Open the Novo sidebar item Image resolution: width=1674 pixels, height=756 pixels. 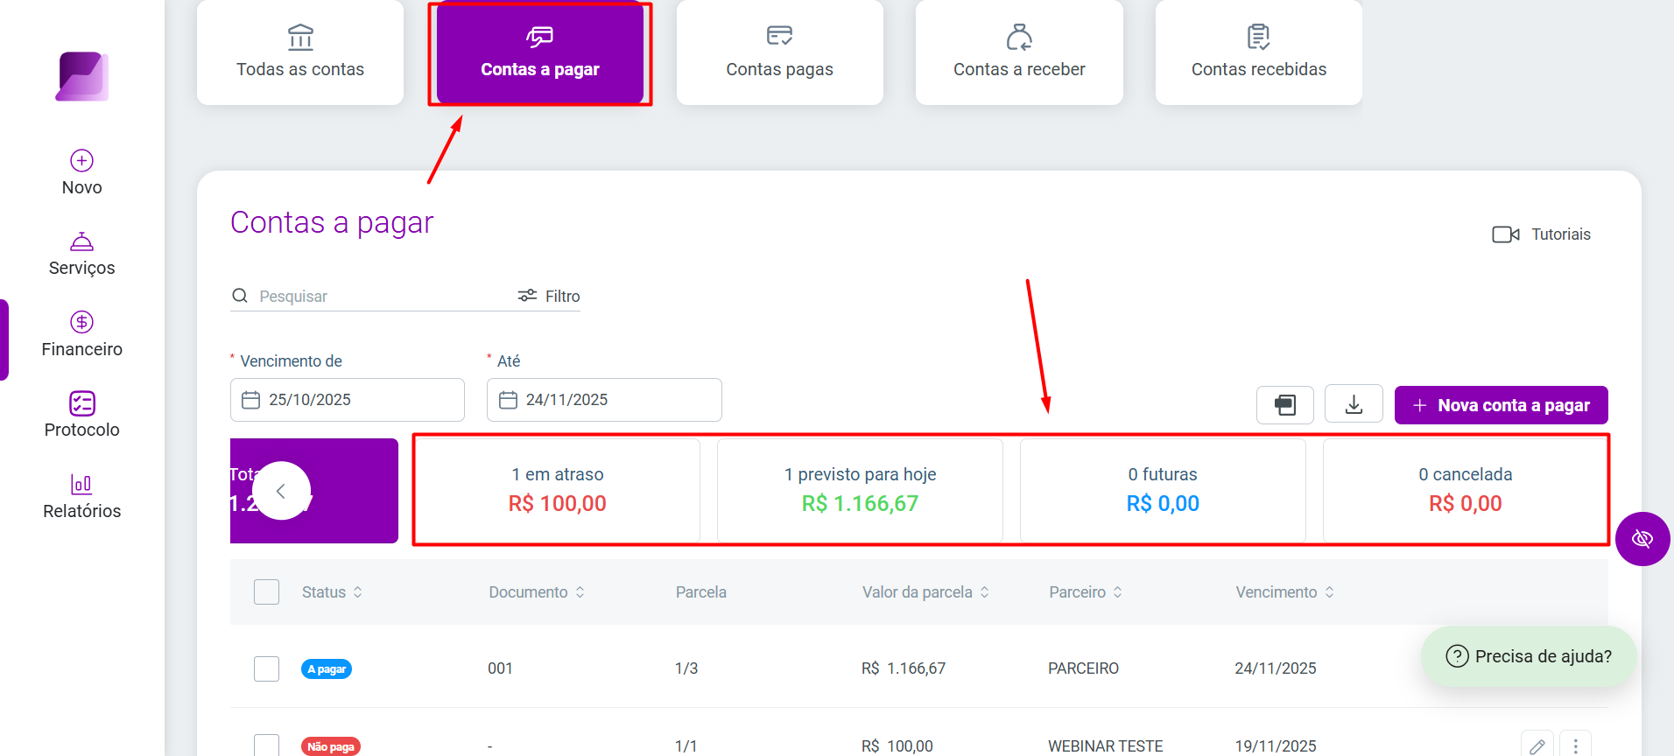82,172
